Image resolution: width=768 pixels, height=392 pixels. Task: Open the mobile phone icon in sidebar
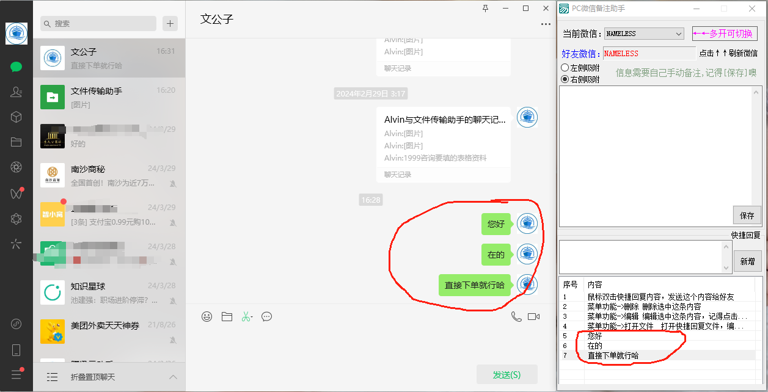pos(16,350)
